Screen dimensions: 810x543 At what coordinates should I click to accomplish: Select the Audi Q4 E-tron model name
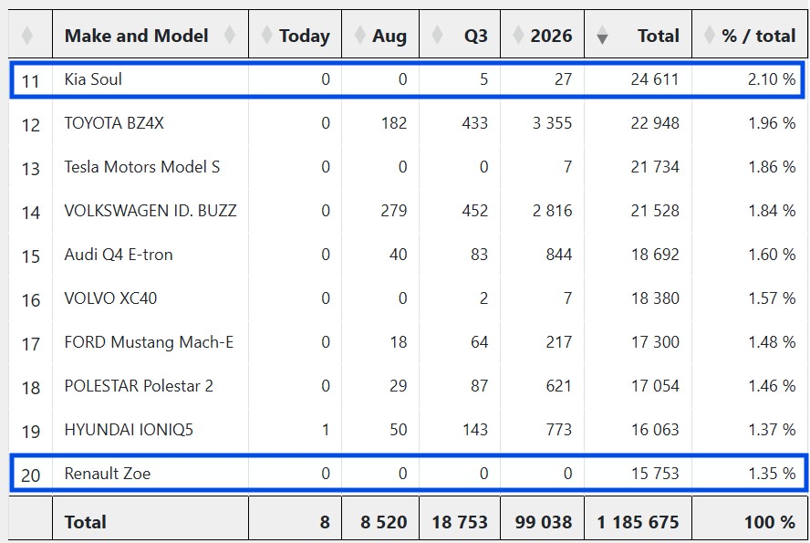119,255
